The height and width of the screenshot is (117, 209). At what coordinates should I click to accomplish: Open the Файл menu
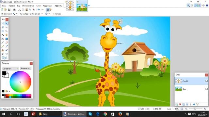(x=4, y=6)
